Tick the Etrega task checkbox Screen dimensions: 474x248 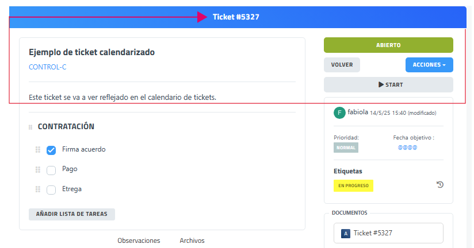(x=51, y=189)
